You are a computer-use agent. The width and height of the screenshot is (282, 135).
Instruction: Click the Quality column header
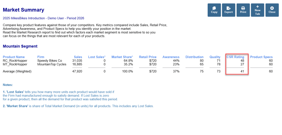[215, 57]
